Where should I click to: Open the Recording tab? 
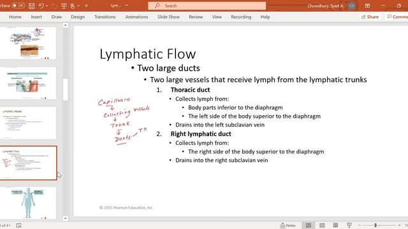point(241,17)
